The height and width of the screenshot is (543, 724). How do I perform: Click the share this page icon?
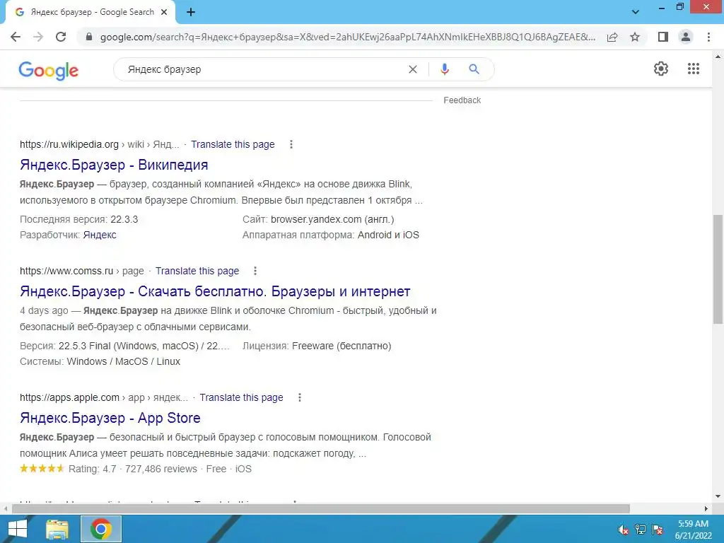pyautogui.click(x=612, y=37)
